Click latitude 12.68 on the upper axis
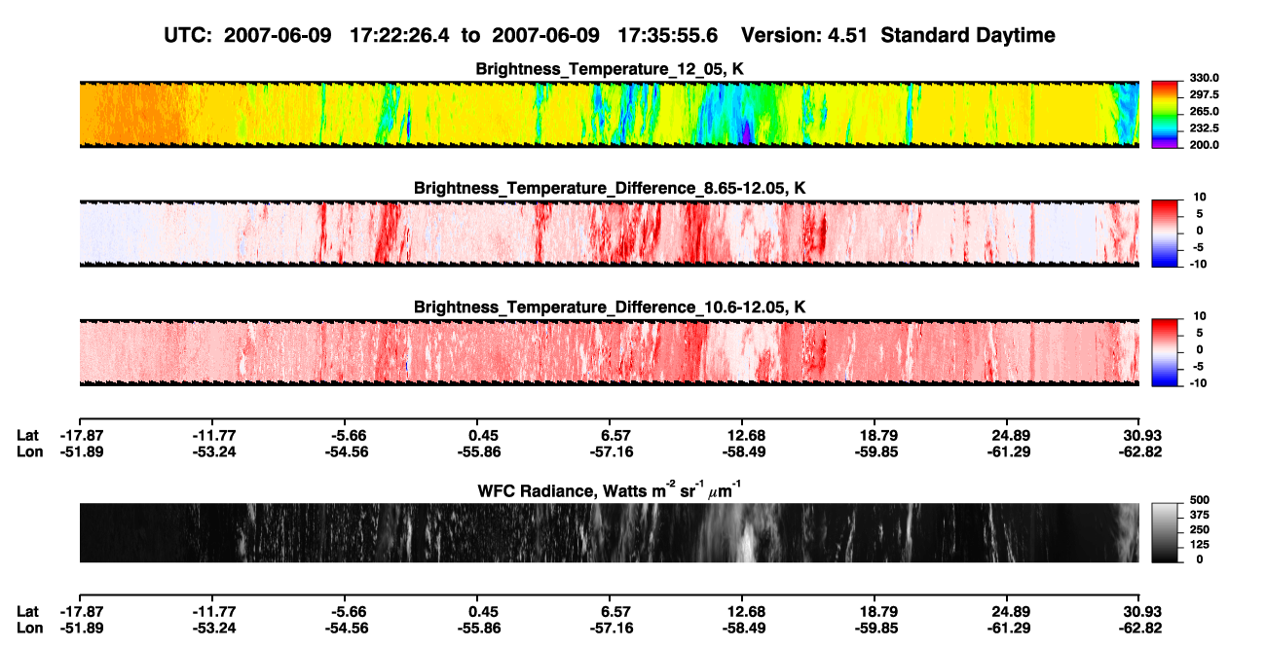Screen dimensions: 1266x649 pos(745,435)
